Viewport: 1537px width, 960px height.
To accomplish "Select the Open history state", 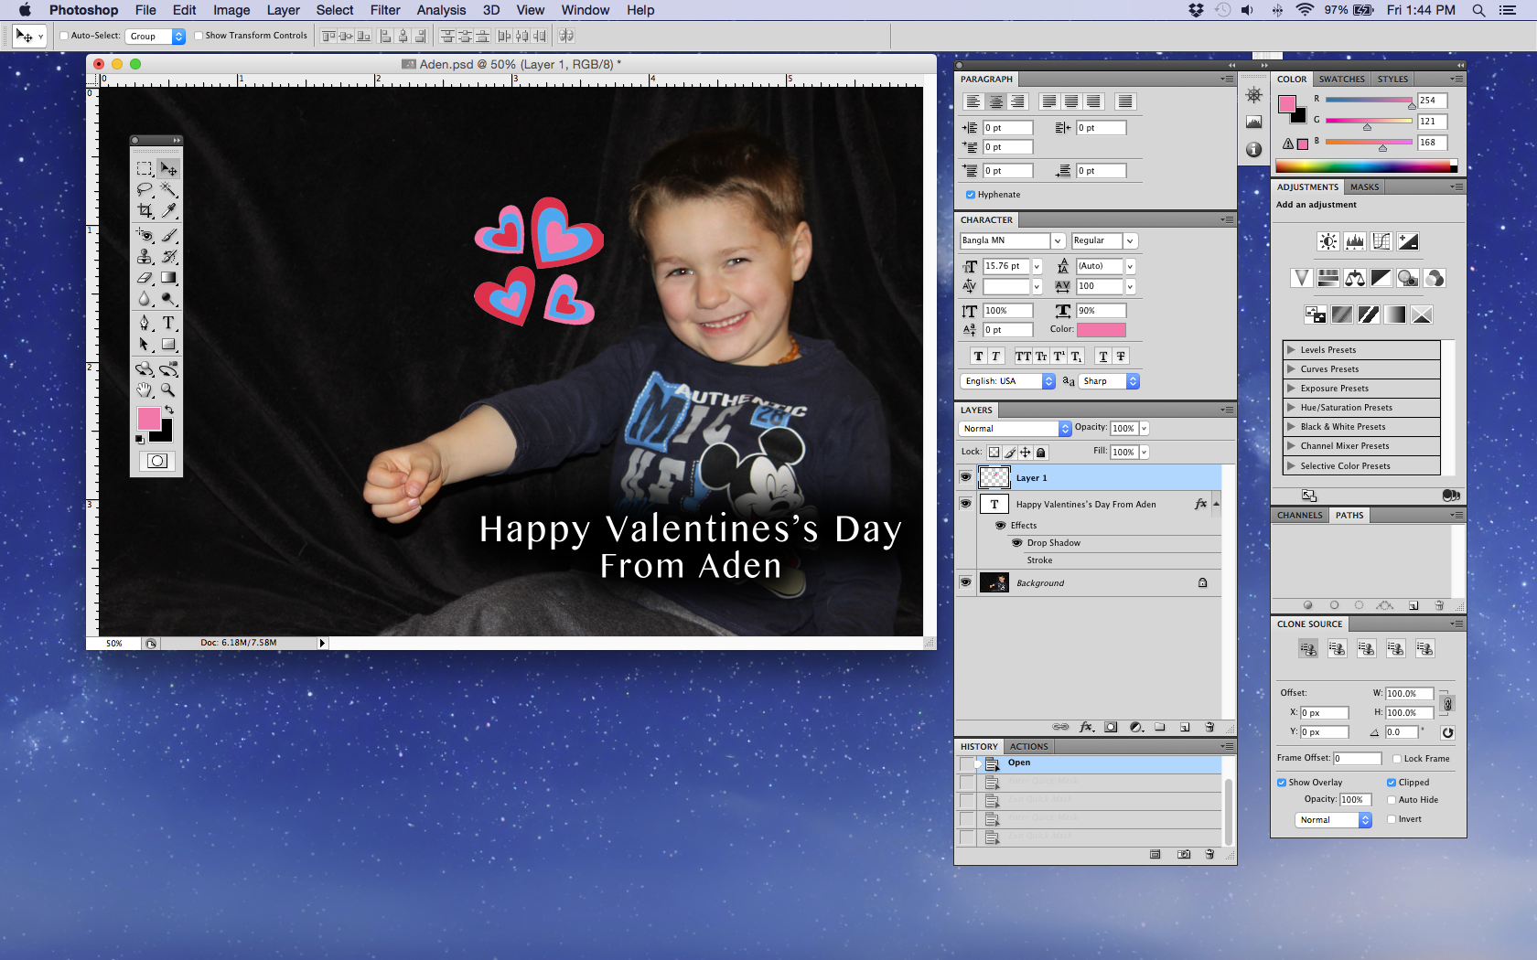I will (1019, 763).
